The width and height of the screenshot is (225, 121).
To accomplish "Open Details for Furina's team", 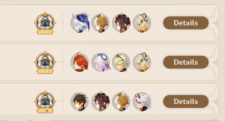I will click(186, 23).
